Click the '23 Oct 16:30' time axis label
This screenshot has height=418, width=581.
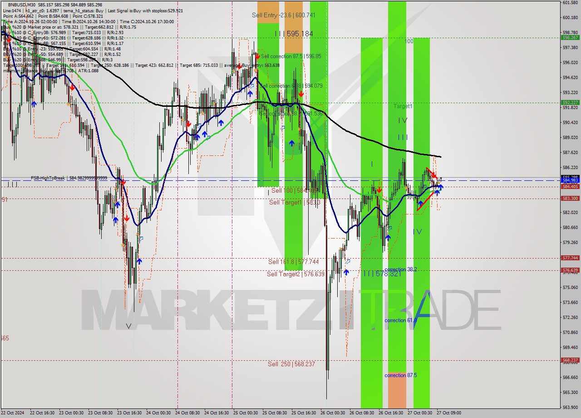129,413
